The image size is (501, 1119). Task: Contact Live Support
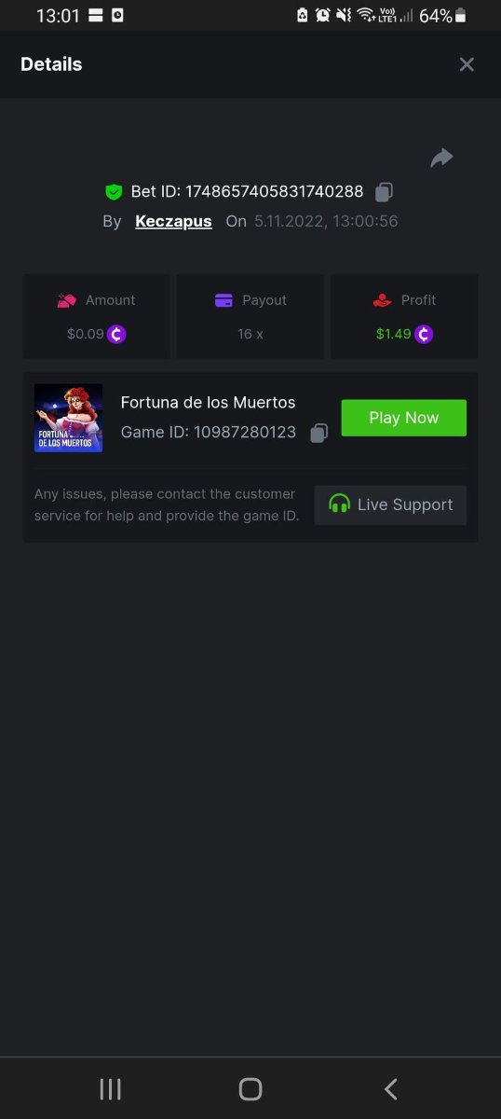[390, 504]
